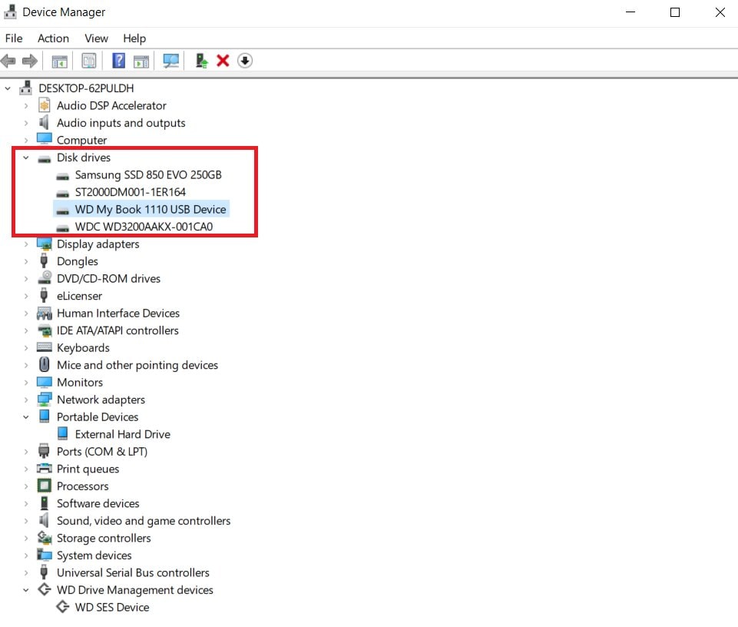Open the Action menu
The height and width of the screenshot is (627, 738).
pyautogui.click(x=53, y=38)
